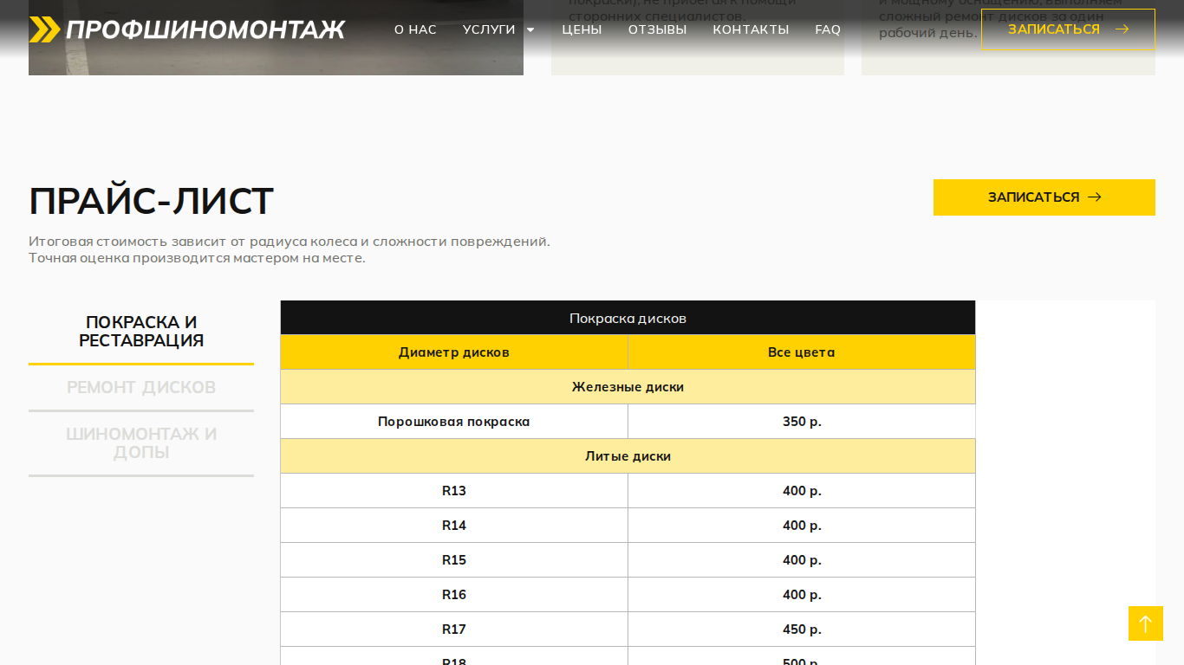Navigate to КОНТАКТЫ in the header
The height and width of the screenshot is (665, 1184).
(751, 29)
